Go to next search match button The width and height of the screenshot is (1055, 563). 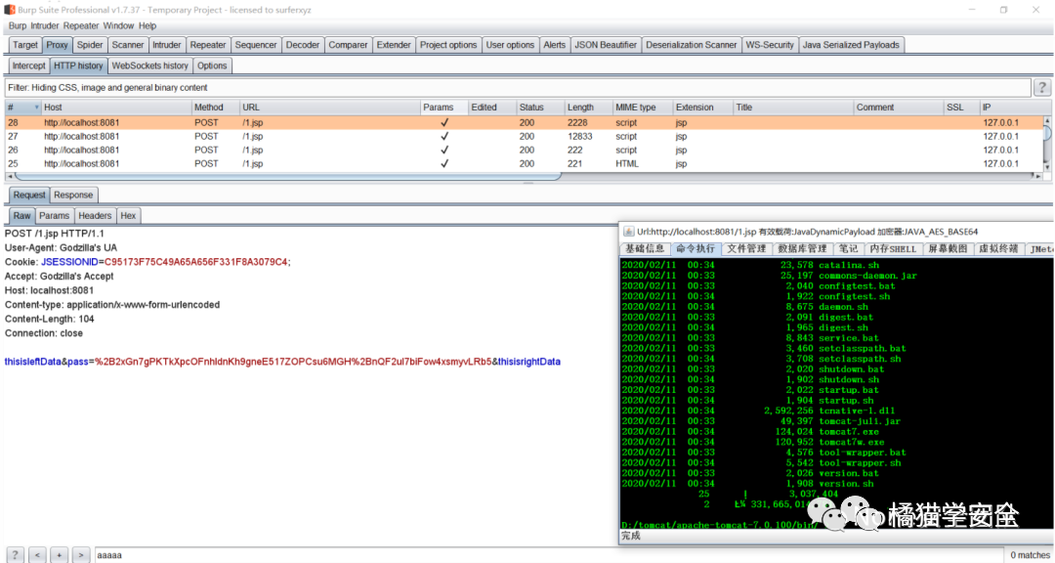81,555
